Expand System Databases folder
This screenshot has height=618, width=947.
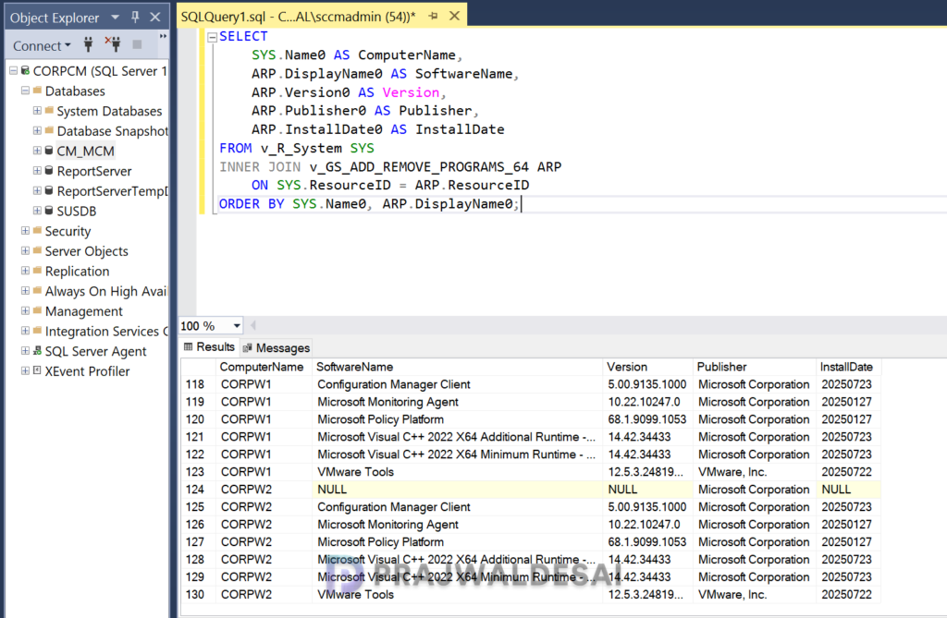click(x=37, y=111)
